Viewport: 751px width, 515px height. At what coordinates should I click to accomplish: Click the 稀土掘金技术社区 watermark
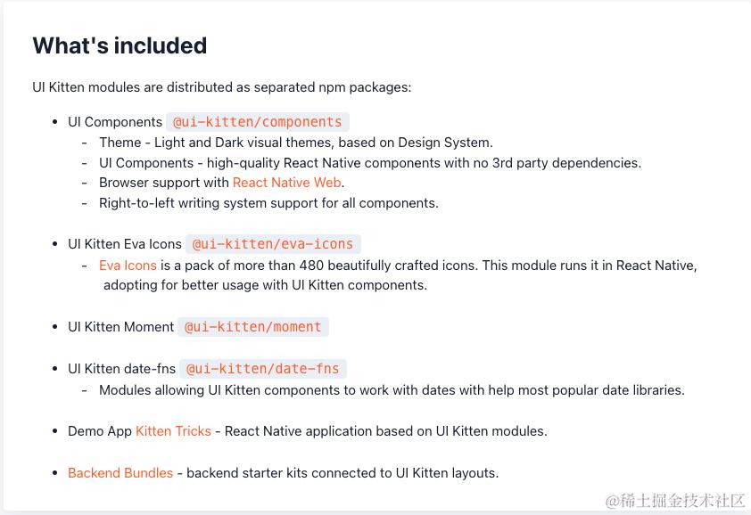[675, 502]
